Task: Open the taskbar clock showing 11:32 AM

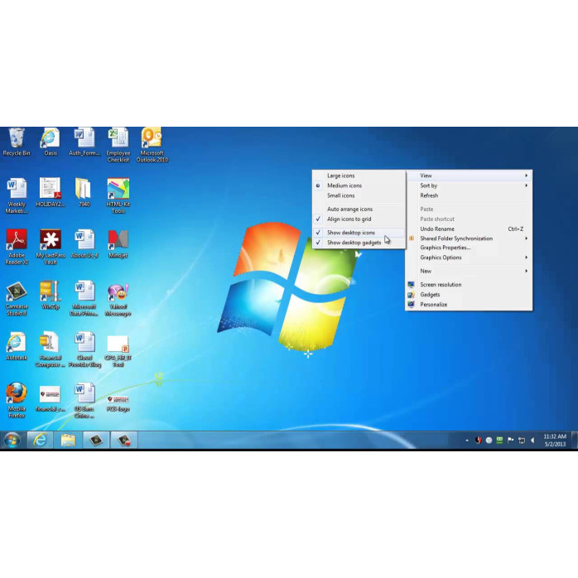Action: click(x=555, y=441)
